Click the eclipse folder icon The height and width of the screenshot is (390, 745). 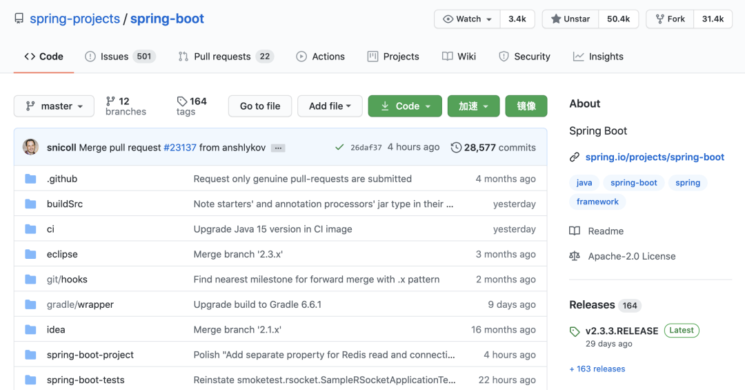(x=30, y=255)
